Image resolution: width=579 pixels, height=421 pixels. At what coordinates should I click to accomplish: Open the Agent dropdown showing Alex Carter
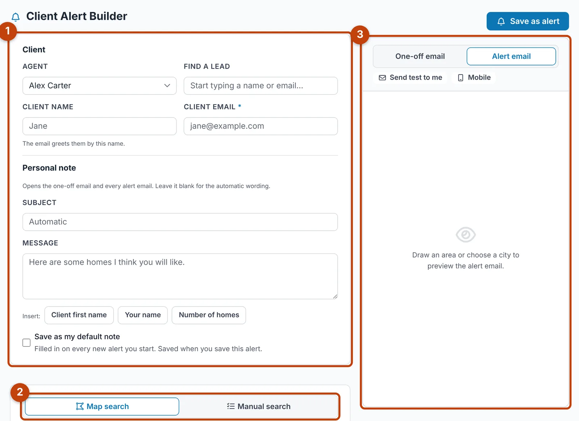[100, 86]
